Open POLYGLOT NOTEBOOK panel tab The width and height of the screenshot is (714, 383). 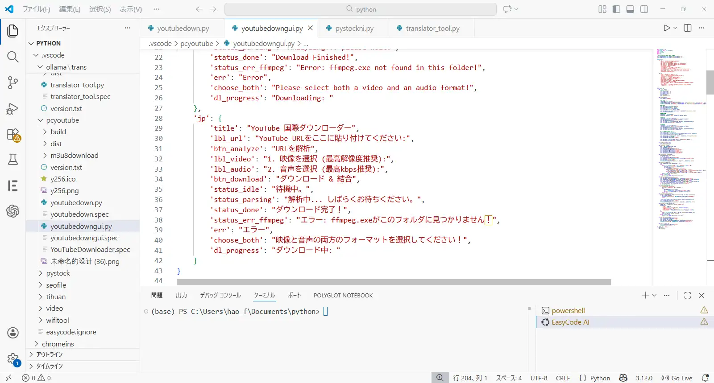[x=343, y=295]
